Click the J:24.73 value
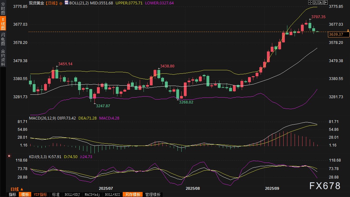This screenshot has width=350, height=197. point(86,157)
